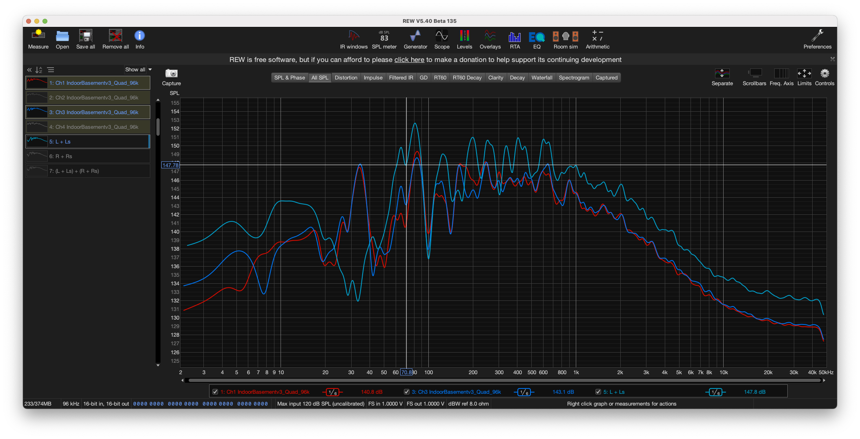Open Preferences wrench icon
Viewport: 860px width, 439px height.
[x=817, y=40]
